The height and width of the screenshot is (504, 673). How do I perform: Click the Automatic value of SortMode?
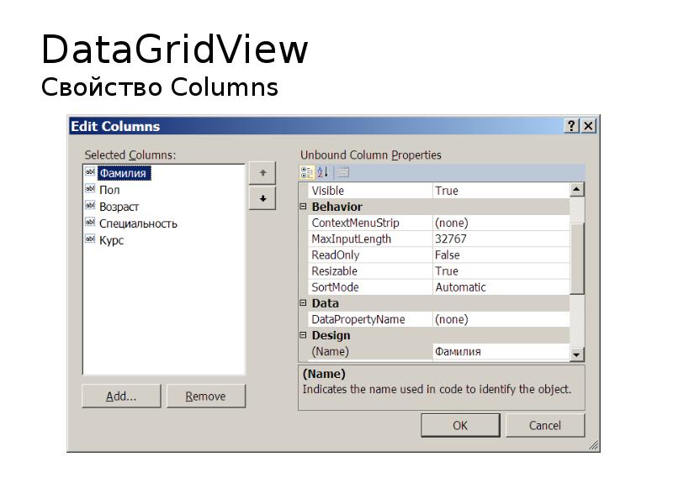click(501, 287)
